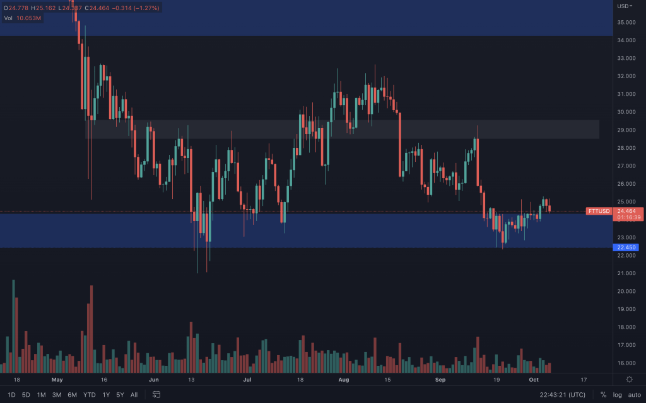
Task: Toggle auto scale mode
Action: 634,395
